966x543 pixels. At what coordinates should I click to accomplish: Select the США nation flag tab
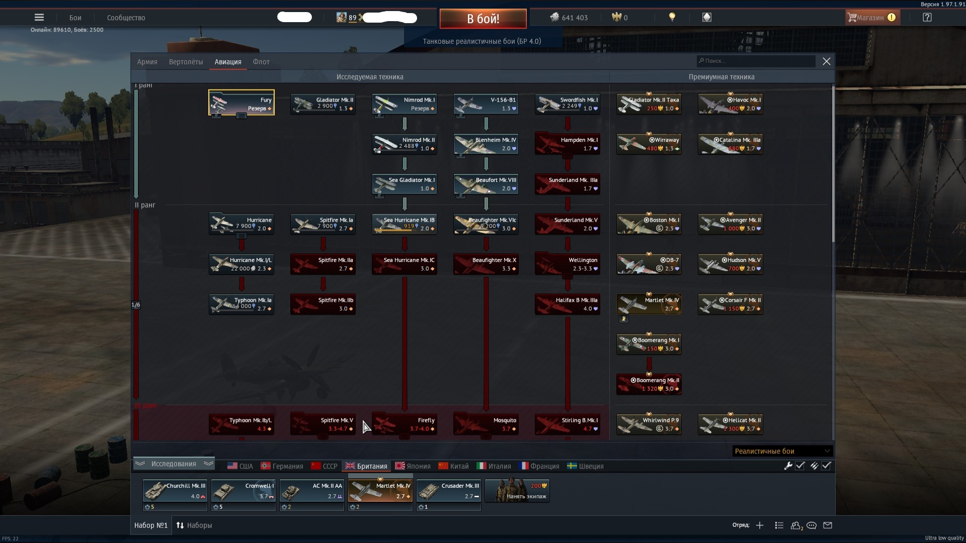pos(240,466)
